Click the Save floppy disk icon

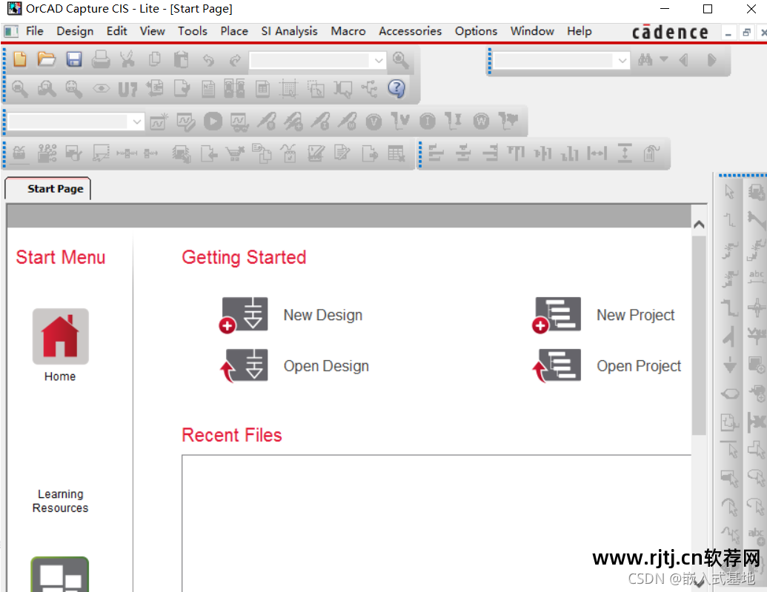coord(74,60)
